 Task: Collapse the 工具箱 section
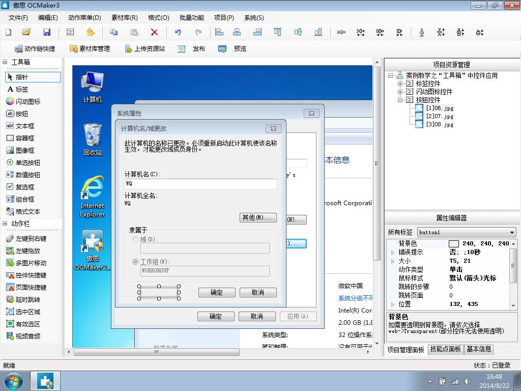pos(5,62)
